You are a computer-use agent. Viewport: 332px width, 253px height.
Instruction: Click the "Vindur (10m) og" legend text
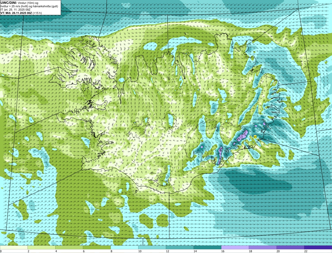[x=28, y=3]
